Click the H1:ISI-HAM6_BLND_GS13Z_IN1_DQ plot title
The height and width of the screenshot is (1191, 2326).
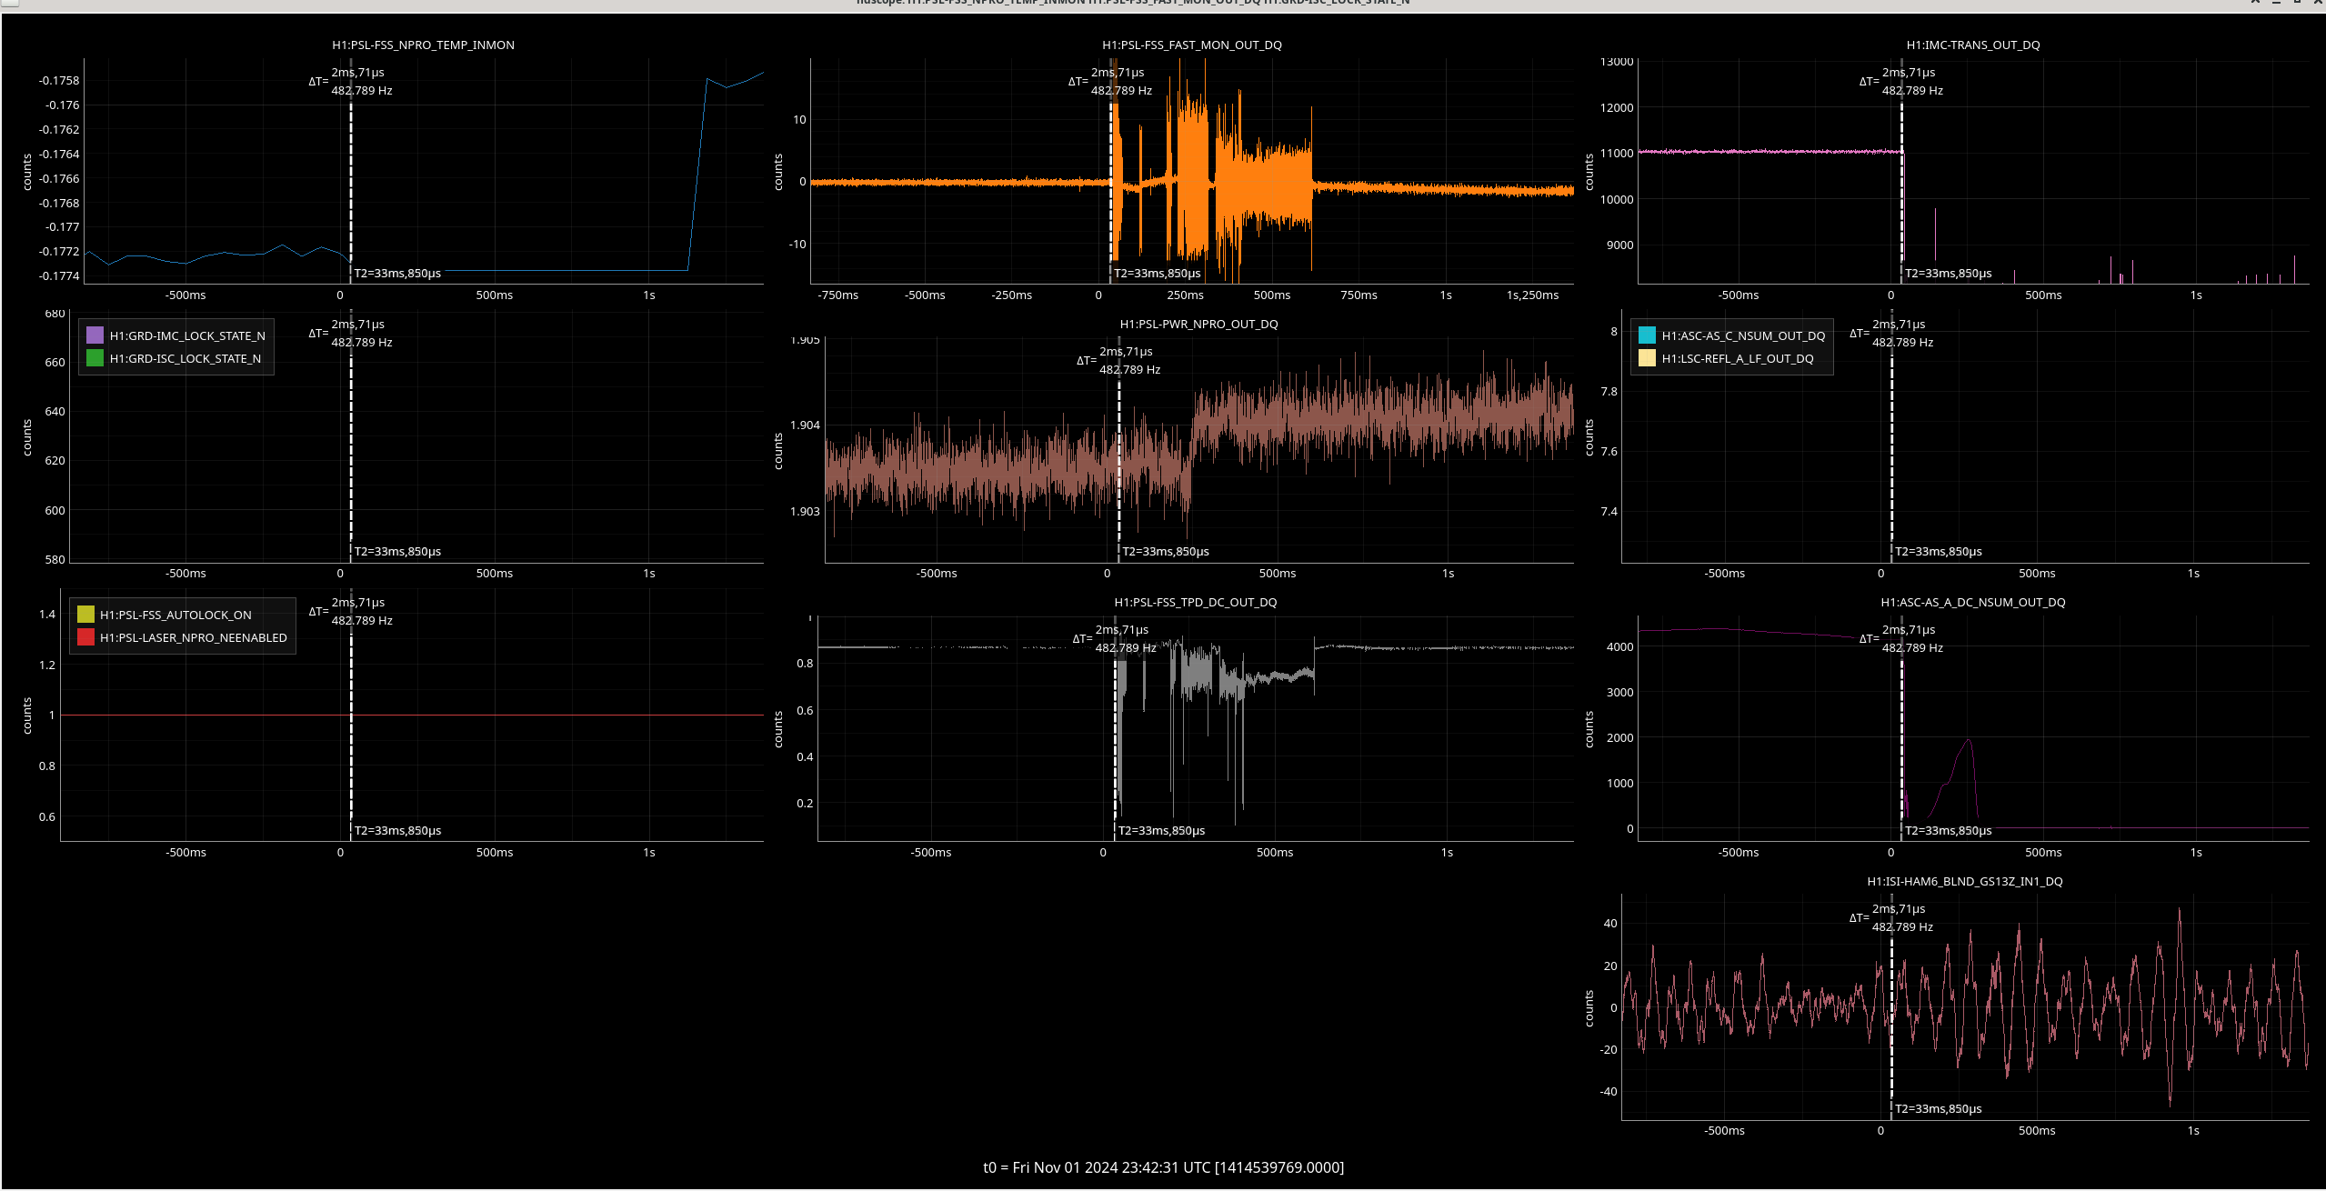tap(1965, 881)
